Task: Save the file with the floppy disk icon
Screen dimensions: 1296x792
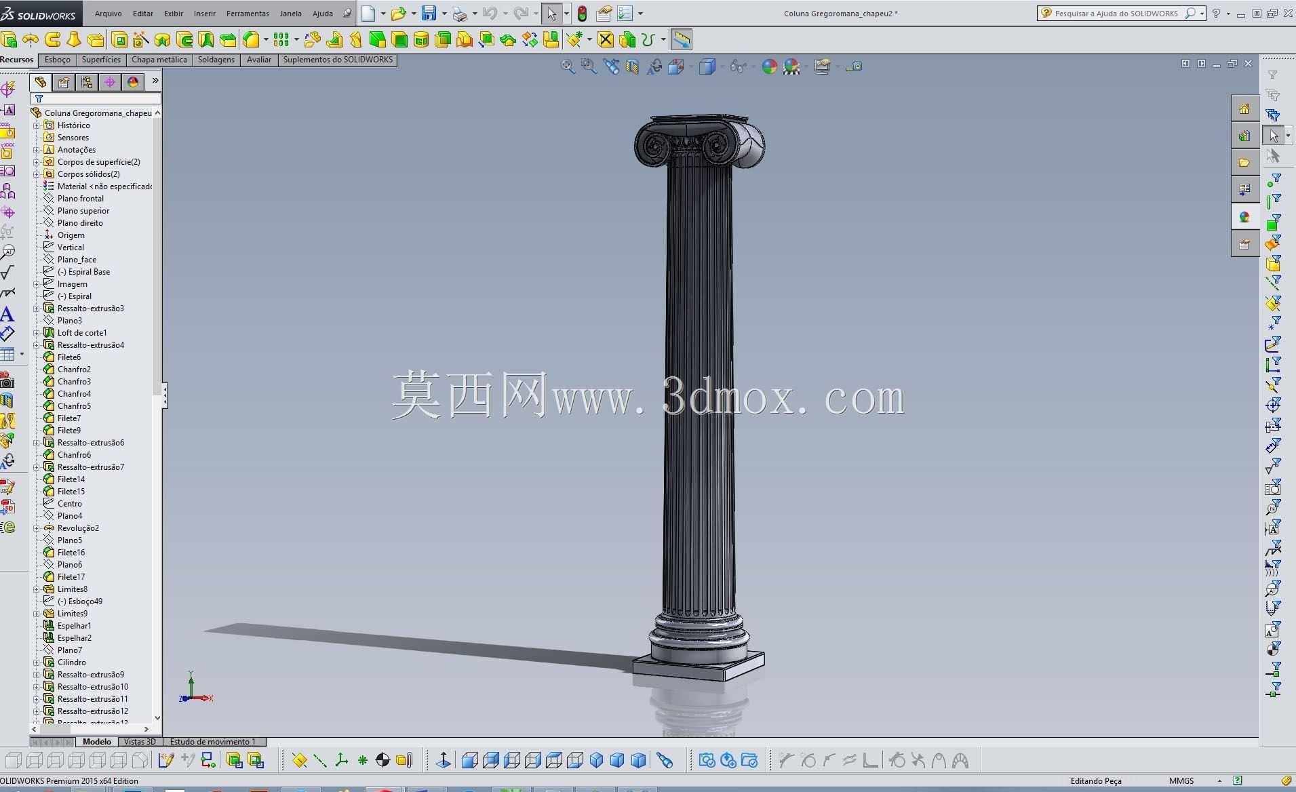Action: pyautogui.click(x=429, y=13)
